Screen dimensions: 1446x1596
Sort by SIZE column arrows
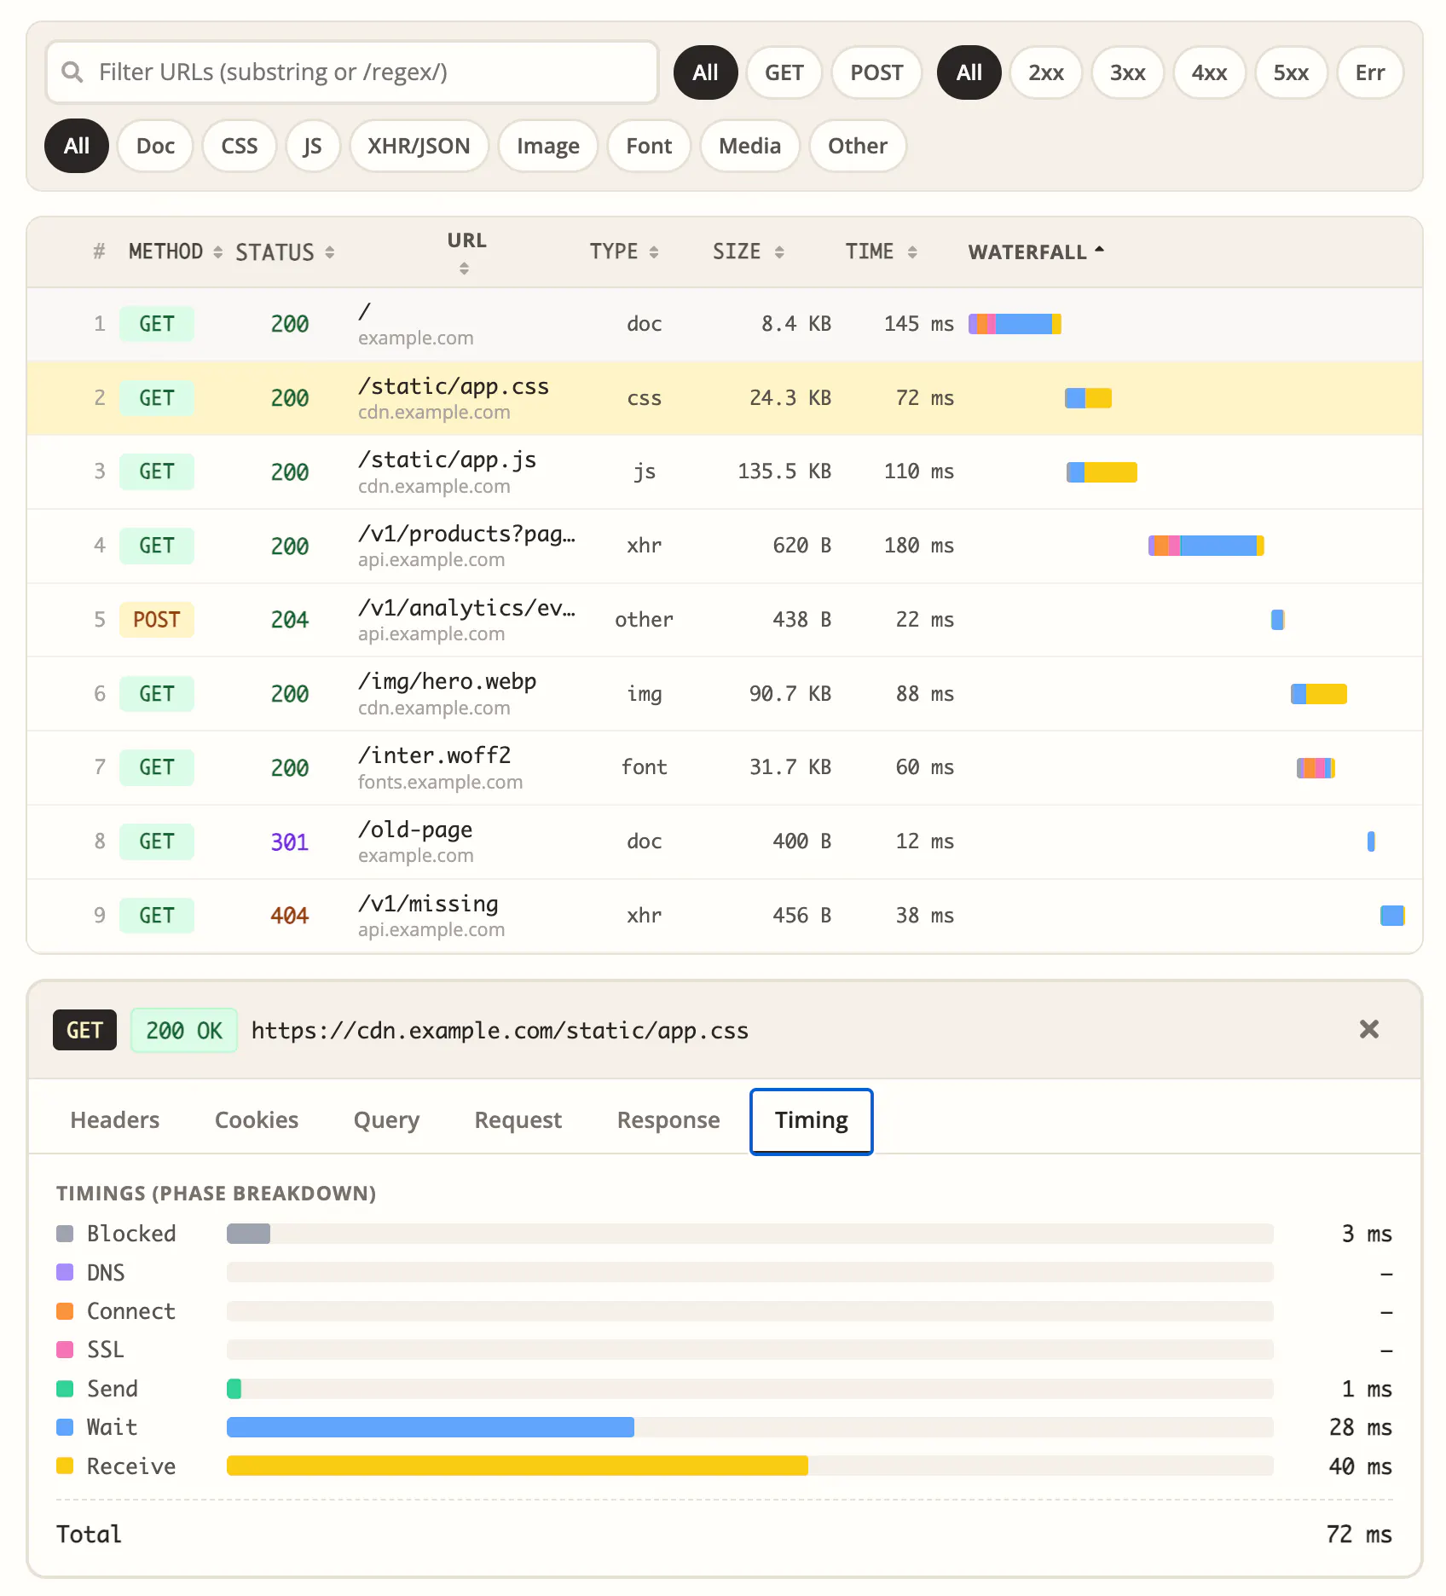click(x=778, y=252)
